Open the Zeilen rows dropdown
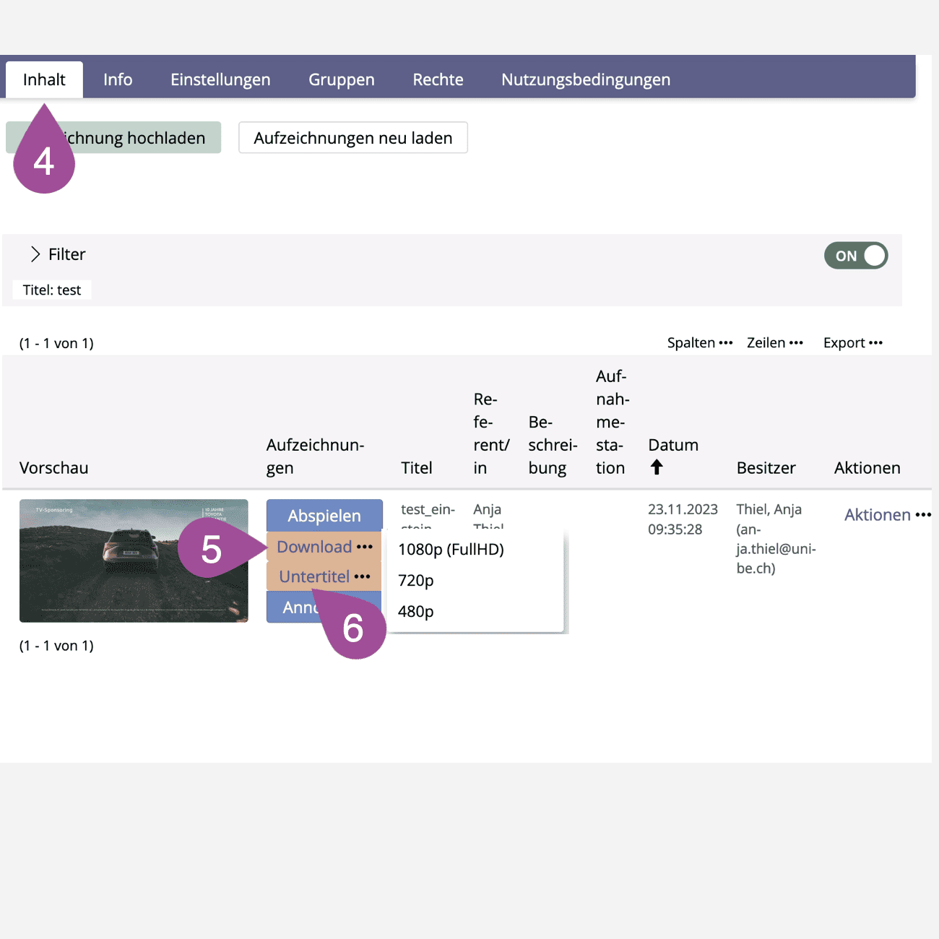The height and width of the screenshot is (939, 939). coord(774,343)
